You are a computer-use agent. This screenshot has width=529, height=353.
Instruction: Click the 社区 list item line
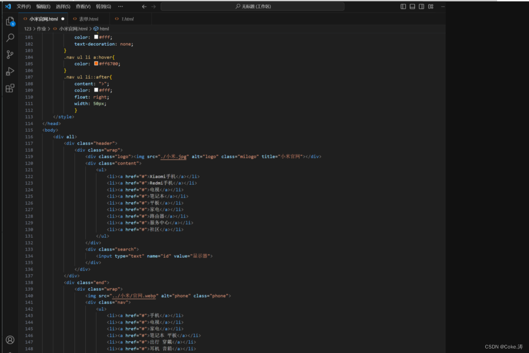pyautogui.click(x=145, y=230)
